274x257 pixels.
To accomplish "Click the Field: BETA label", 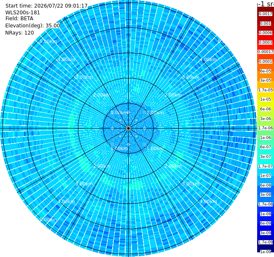I will click(x=19, y=19).
